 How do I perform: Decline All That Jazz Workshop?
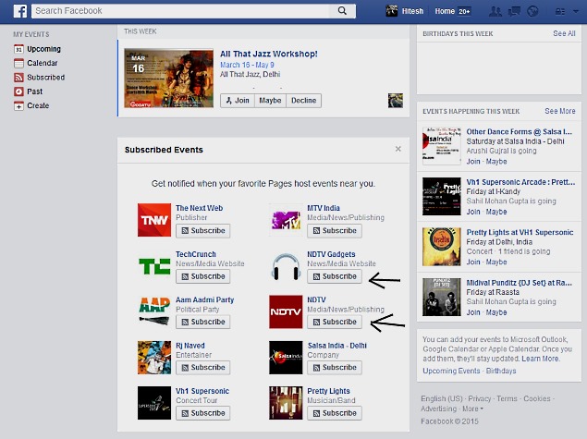303,101
